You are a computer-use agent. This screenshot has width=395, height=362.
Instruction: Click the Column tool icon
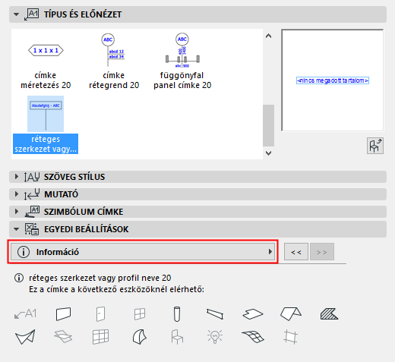[177, 314]
